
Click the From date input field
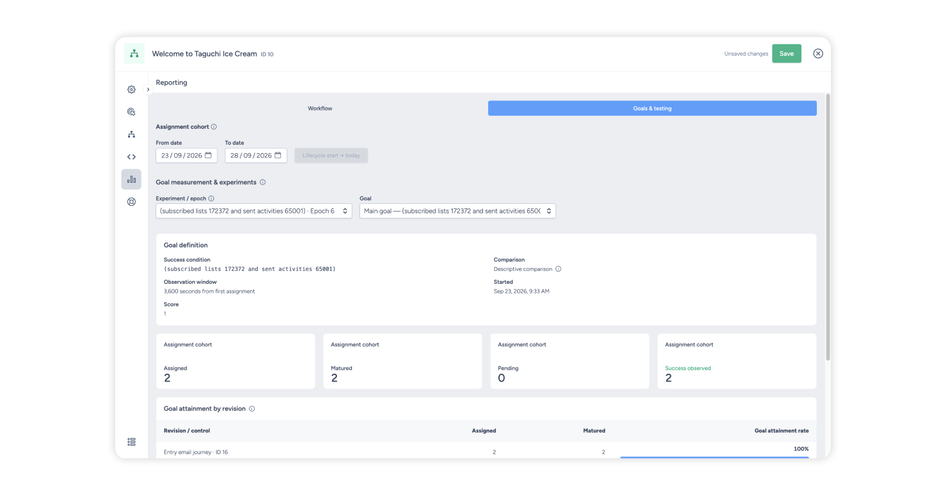tap(186, 156)
